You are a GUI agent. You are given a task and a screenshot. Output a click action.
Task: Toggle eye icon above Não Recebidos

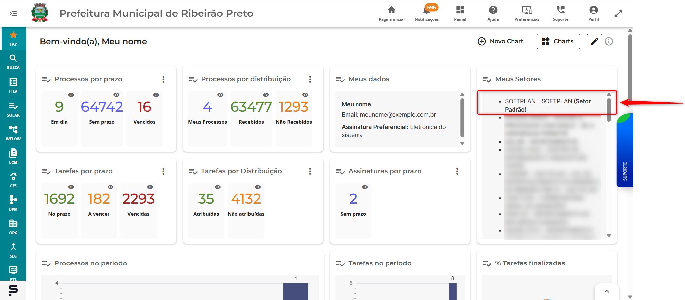pos(305,95)
